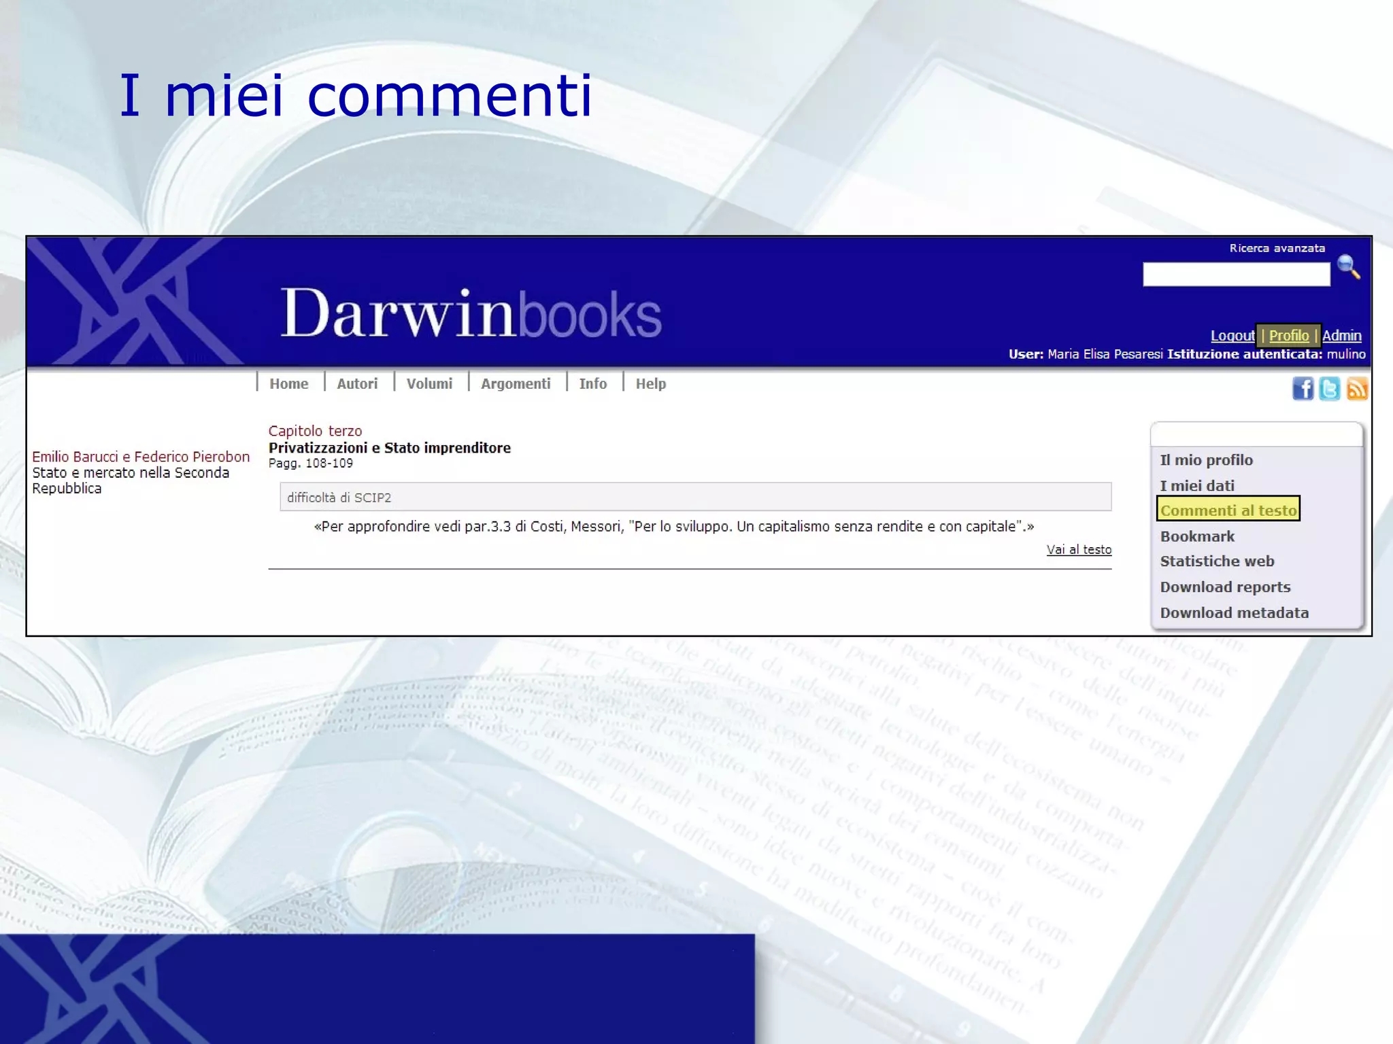
Task: Select the Home menu item
Action: pyautogui.click(x=288, y=383)
